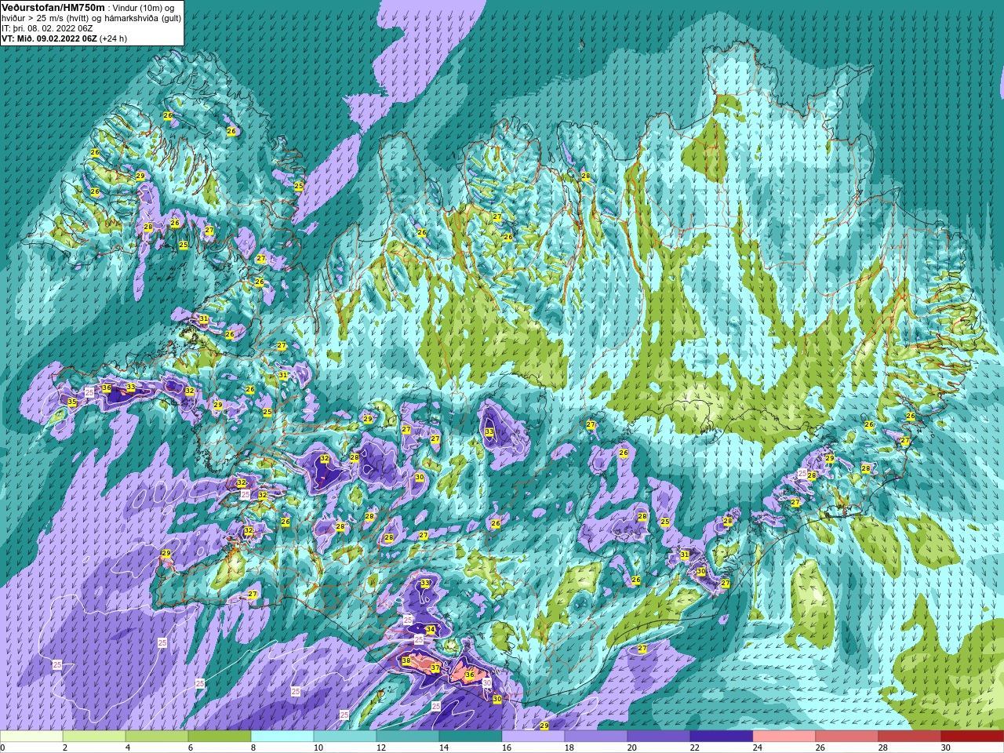Select the legend scale number "20"
This screenshot has height=753, width=1004.
tap(631, 748)
